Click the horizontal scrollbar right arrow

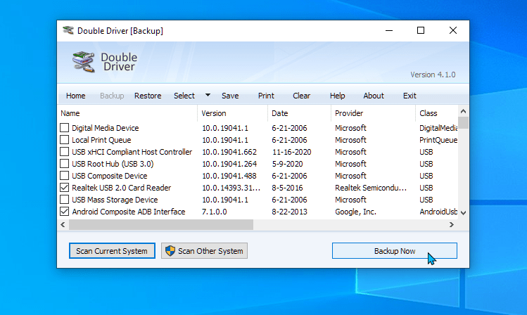(452, 225)
